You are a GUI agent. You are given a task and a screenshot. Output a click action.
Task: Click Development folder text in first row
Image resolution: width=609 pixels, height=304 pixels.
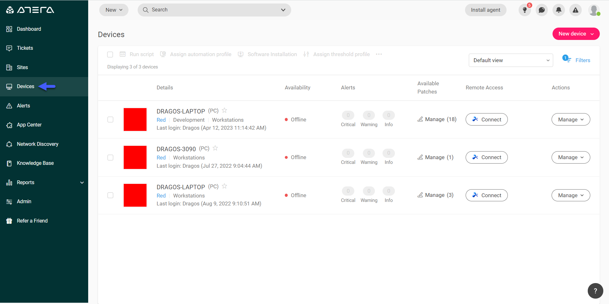click(189, 120)
